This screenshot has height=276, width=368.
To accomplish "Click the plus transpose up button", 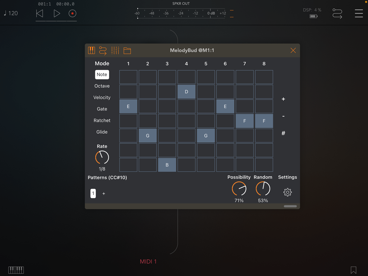I will [283, 99].
